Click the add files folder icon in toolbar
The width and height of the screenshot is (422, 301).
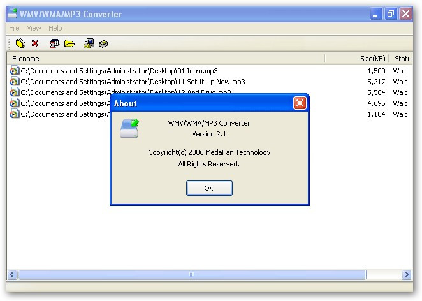click(20, 43)
